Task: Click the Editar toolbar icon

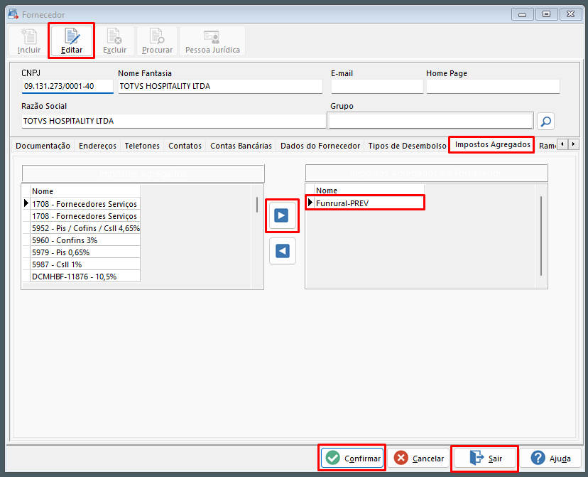Action: coord(71,41)
